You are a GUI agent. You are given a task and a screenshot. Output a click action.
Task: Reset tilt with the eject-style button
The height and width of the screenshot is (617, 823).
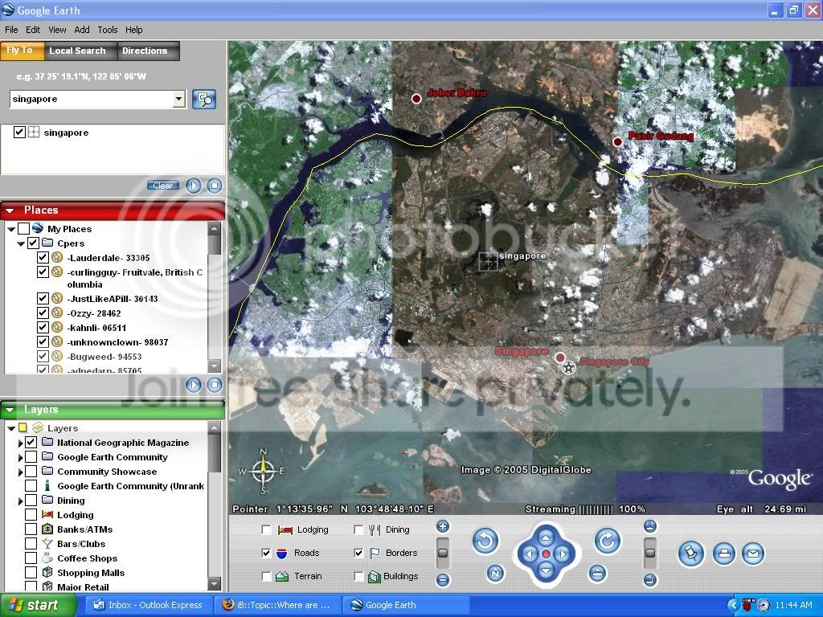click(597, 573)
